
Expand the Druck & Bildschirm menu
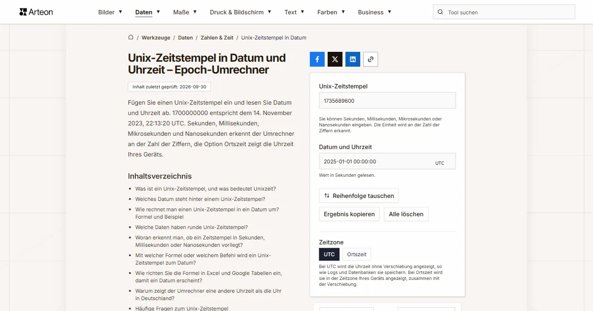click(241, 12)
